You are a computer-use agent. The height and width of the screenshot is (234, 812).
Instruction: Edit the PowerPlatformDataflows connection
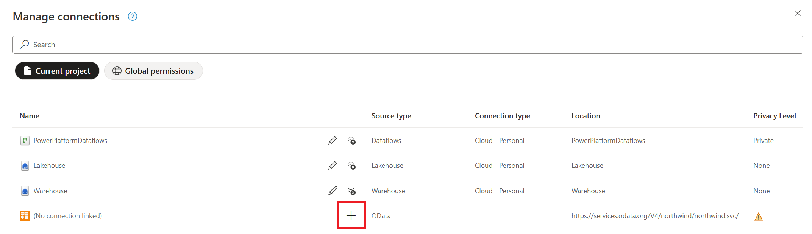click(x=333, y=140)
